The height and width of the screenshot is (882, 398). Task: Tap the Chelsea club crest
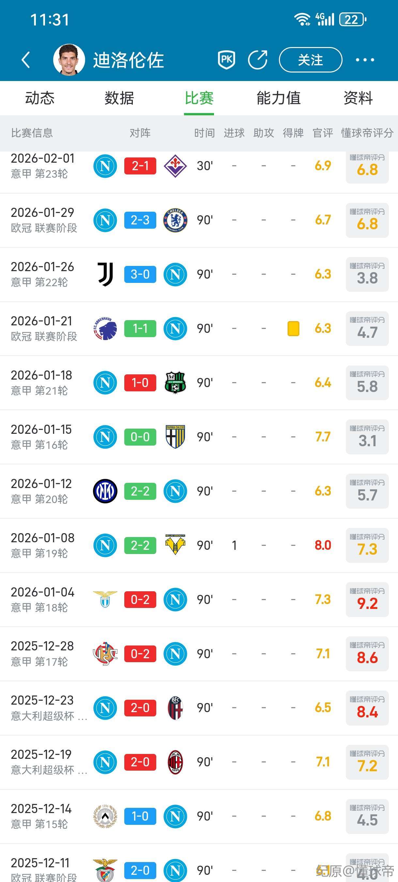175,220
